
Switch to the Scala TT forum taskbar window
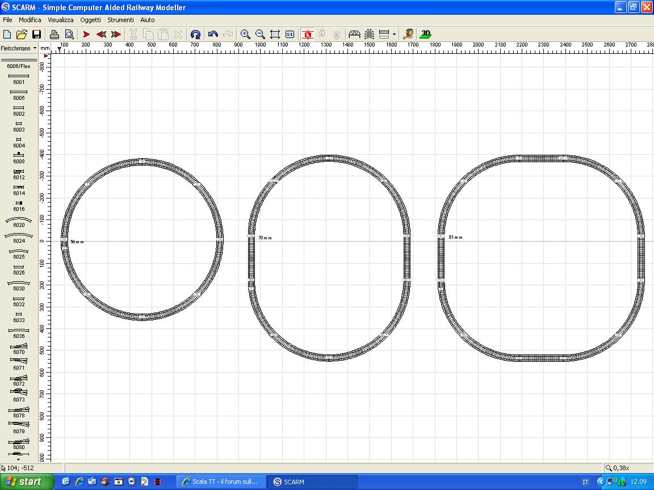[x=221, y=481]
